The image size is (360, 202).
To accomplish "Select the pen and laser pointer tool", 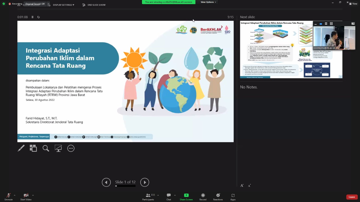I will click(x=21, y=148).
